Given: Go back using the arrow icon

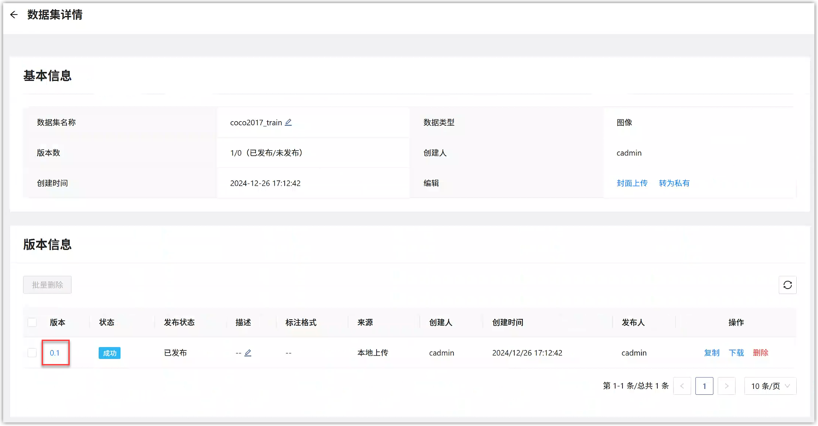Looking at the screenshot, I should click(14, 15).
